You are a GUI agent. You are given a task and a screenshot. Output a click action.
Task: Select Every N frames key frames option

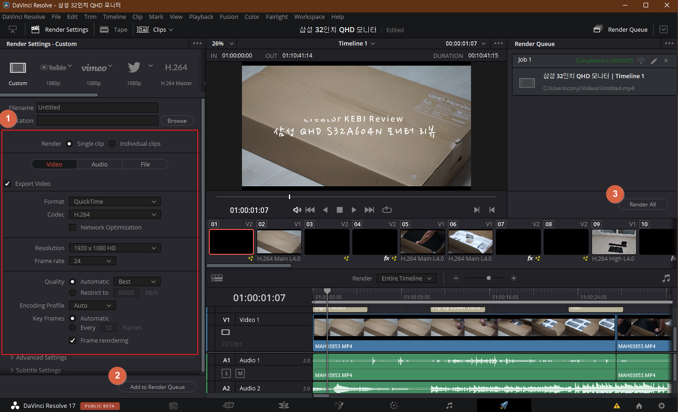coord(72,327)
